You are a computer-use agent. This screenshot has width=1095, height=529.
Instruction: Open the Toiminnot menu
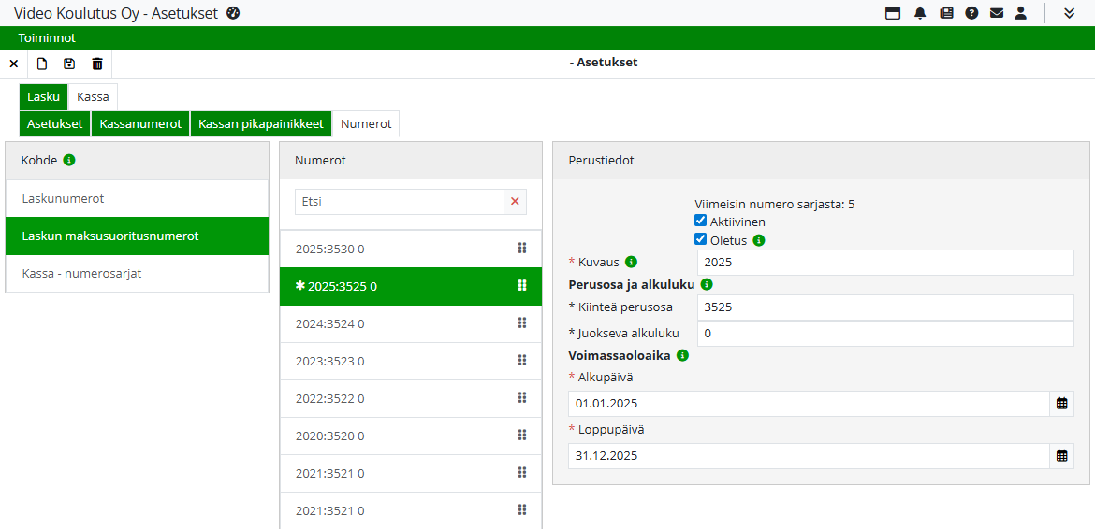pos(47,38)
